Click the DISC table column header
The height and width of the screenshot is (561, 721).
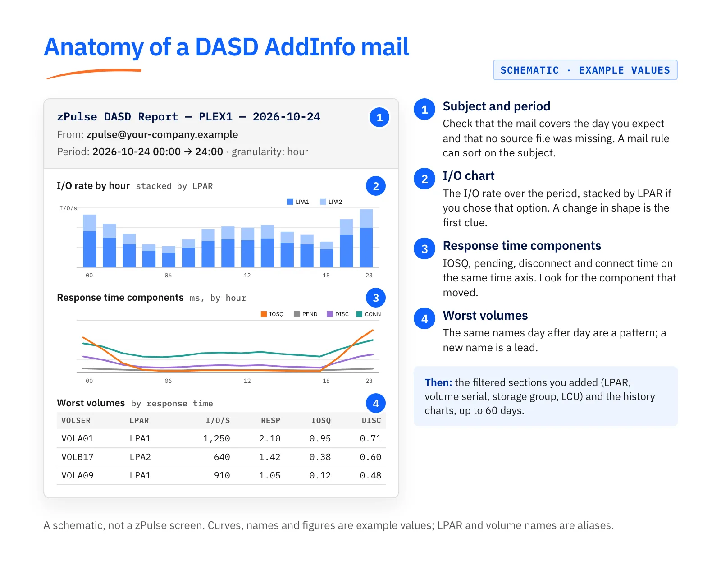coord(372,420)
